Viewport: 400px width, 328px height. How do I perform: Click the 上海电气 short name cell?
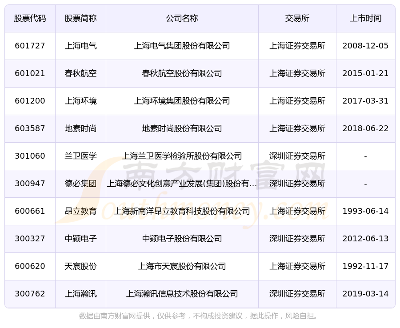(x=80, y=46)
